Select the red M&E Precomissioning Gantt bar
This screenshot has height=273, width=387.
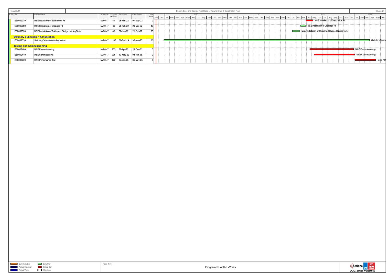[x=331, y=49]
